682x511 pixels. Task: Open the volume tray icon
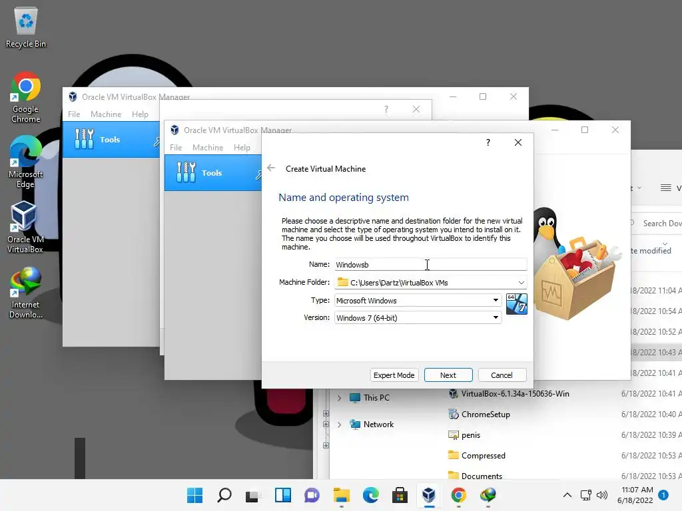tap(602, 495)
